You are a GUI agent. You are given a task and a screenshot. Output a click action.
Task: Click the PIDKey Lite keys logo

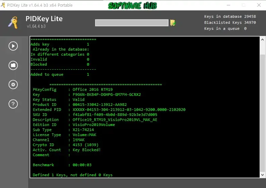tap(13, 22)
